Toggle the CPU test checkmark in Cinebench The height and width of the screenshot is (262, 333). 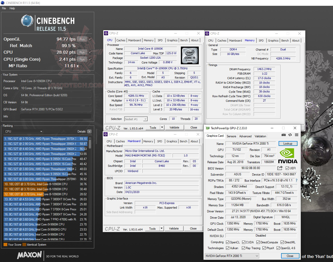pyautogui.click(x=90, y=52)
